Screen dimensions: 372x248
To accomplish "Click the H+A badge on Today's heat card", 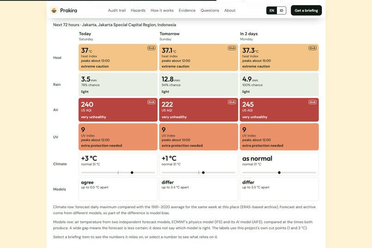I will pyautogui.click(x=151, y=48).
